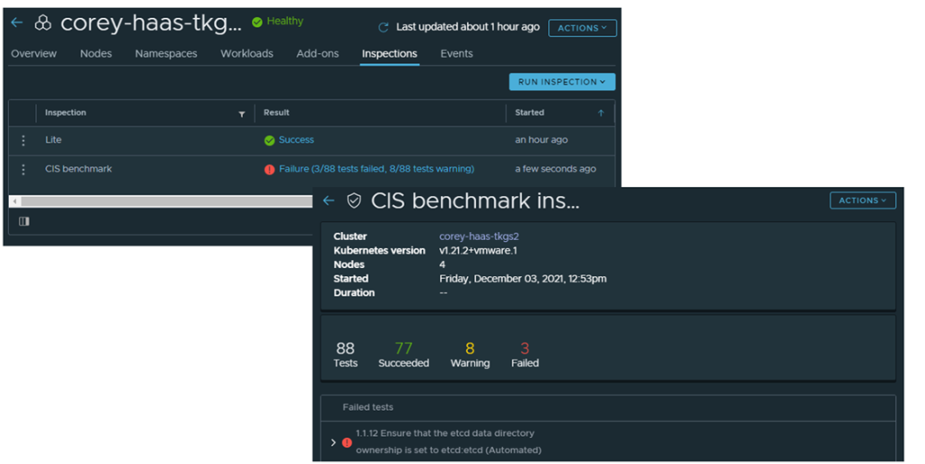The width and height of the screenshot is (925, 464).
Task: Click the Nodes value 4
Action: [442, 264]
